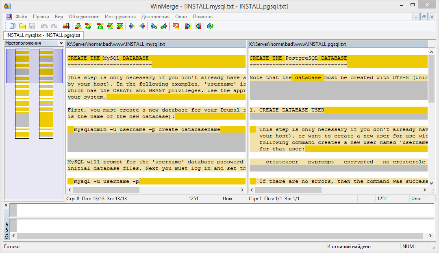Image resolution: width=439 pixels, height=253 pixels.
Task: Open the Файл menu
Action: click(21, 17)
